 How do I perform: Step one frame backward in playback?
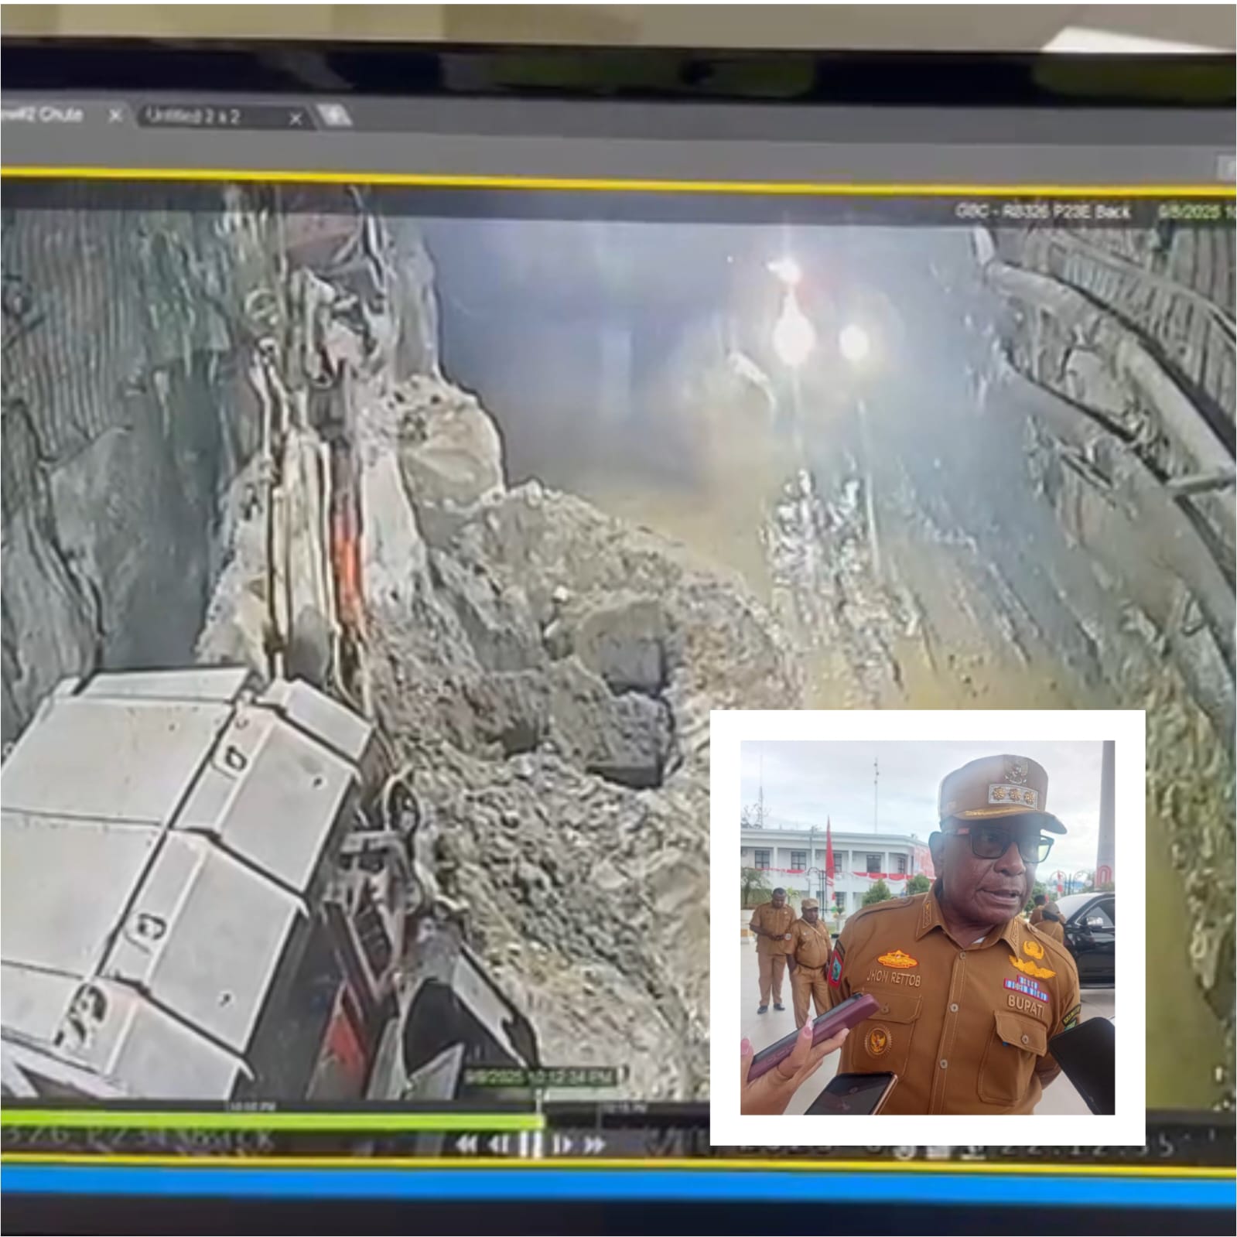point(500,1144)
